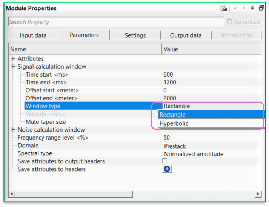269x207 pixels.
Task: Enable Save attributes to output headers checkbox
Action: coord(164,161)
